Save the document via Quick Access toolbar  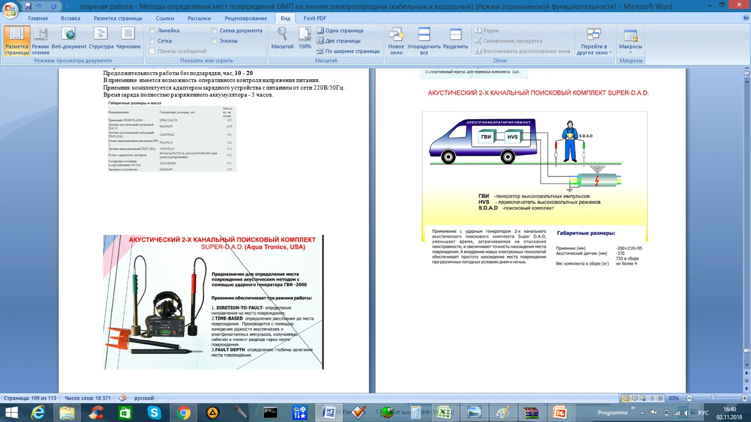tap(28, 6)
